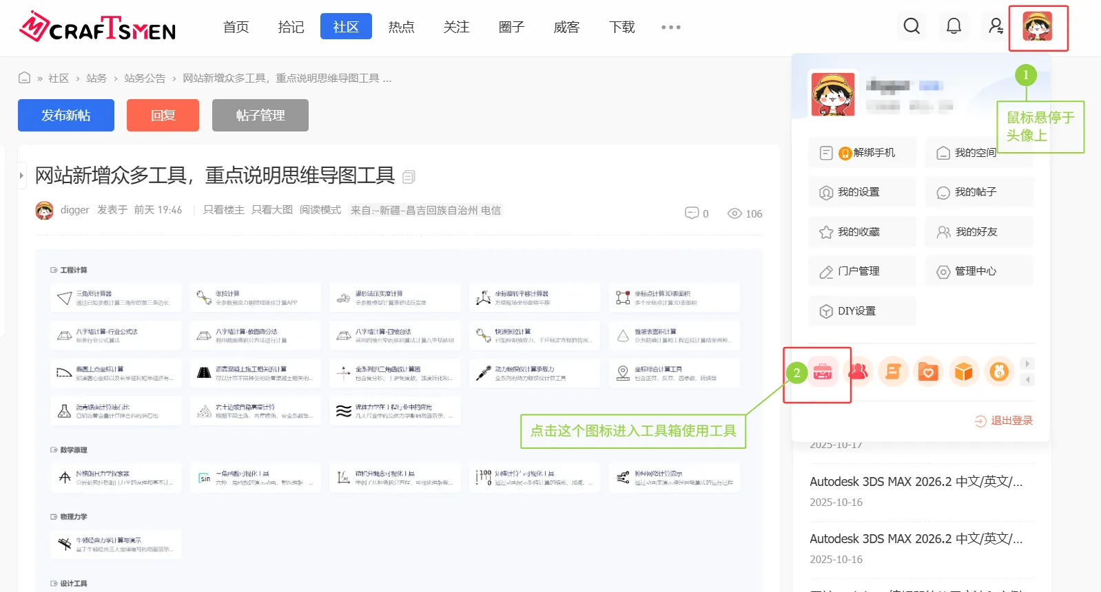The image size is (1101, 592).
Task: Click the orange medal badge icon
Action: 999,372
